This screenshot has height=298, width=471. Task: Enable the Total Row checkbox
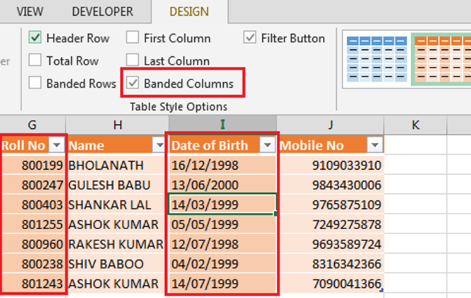point(36,61)
